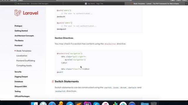This screenshot has width=188, height=105.
Task: Open Cyberduck duck icon in dock
Action: [61, 103]
